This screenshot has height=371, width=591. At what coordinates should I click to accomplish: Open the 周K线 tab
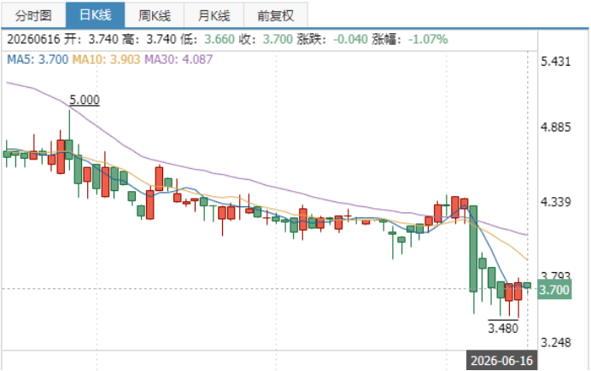(155, 15)
